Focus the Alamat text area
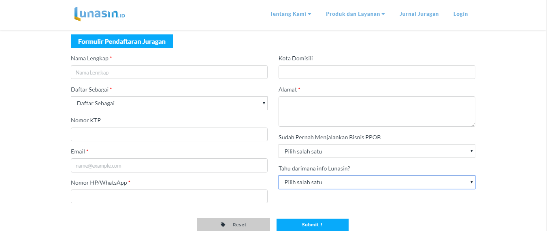The width and height of the screenshot is (547, 232). tap(377, 111)
